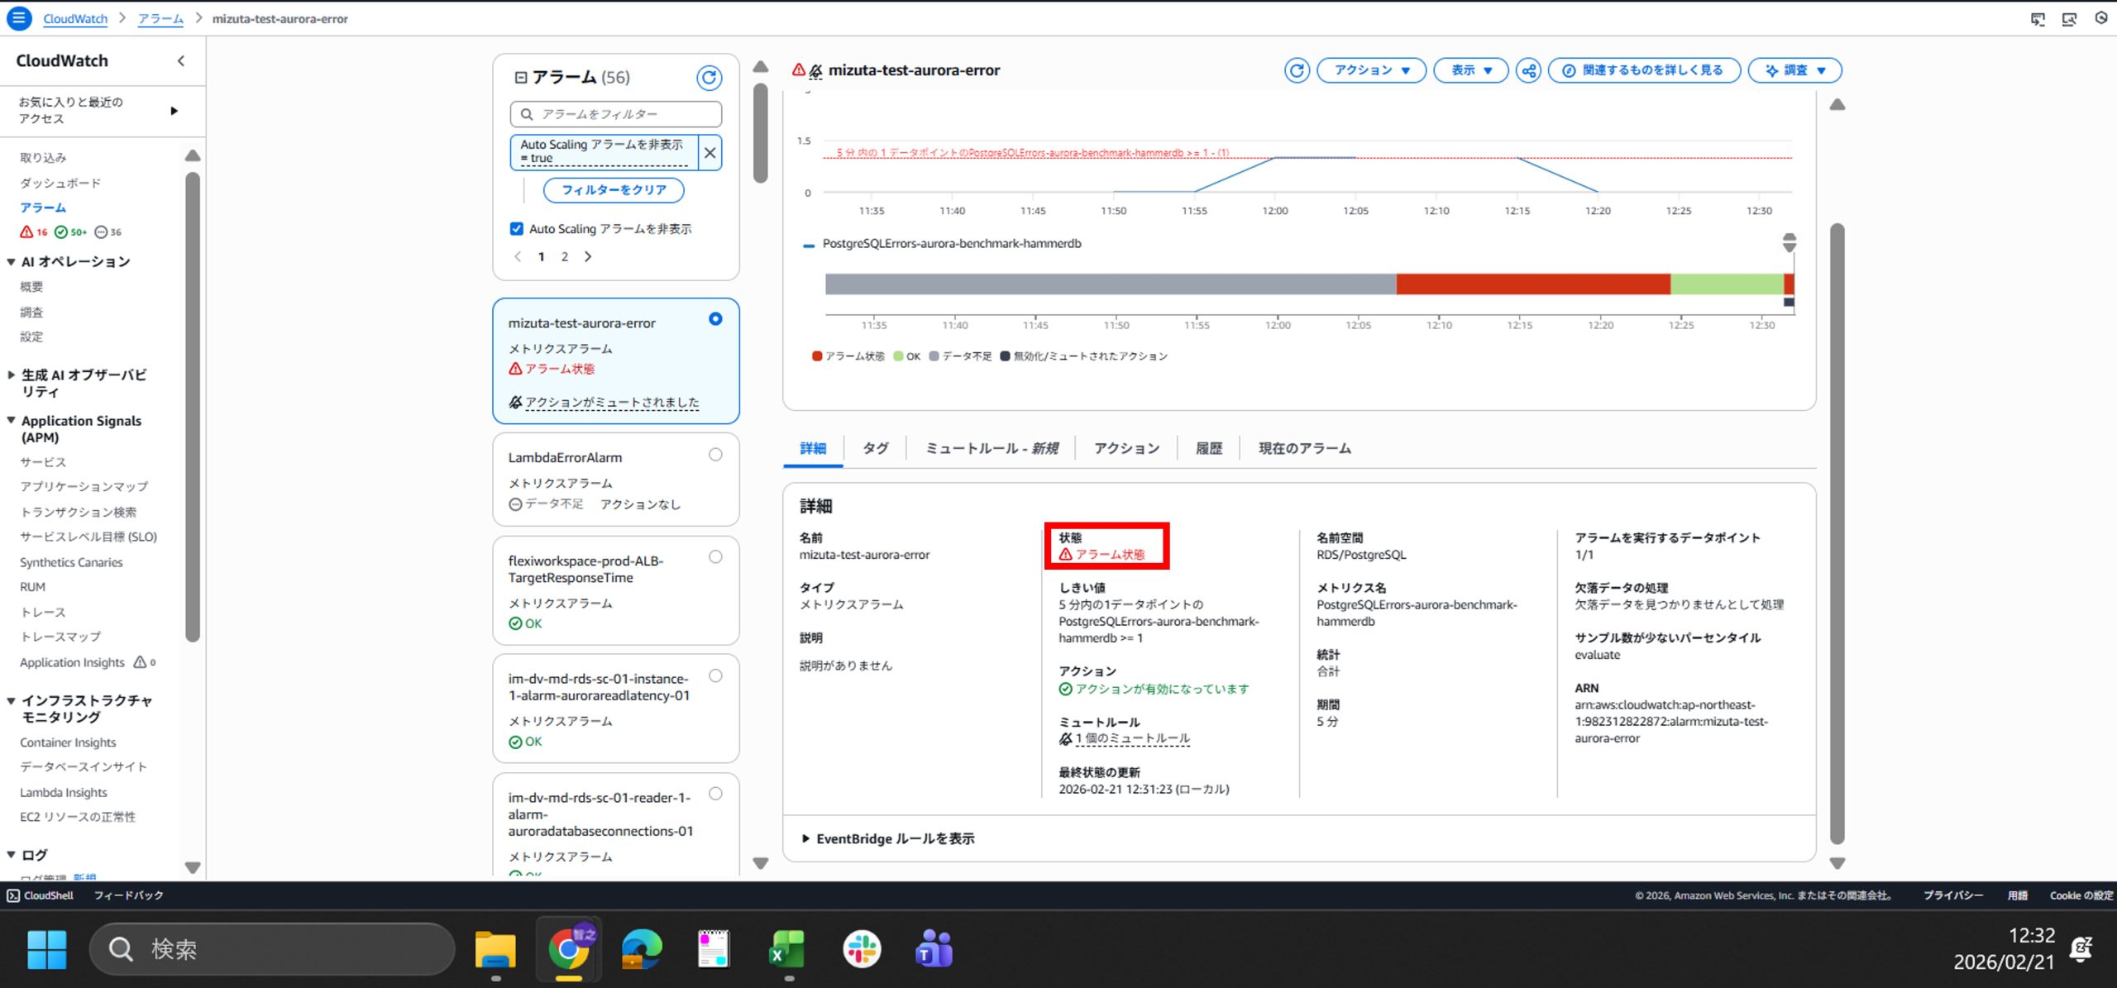This screenshot has height=988, width=2117.
Task: Click the alarm list refresh icon
Action: [709, 78]
